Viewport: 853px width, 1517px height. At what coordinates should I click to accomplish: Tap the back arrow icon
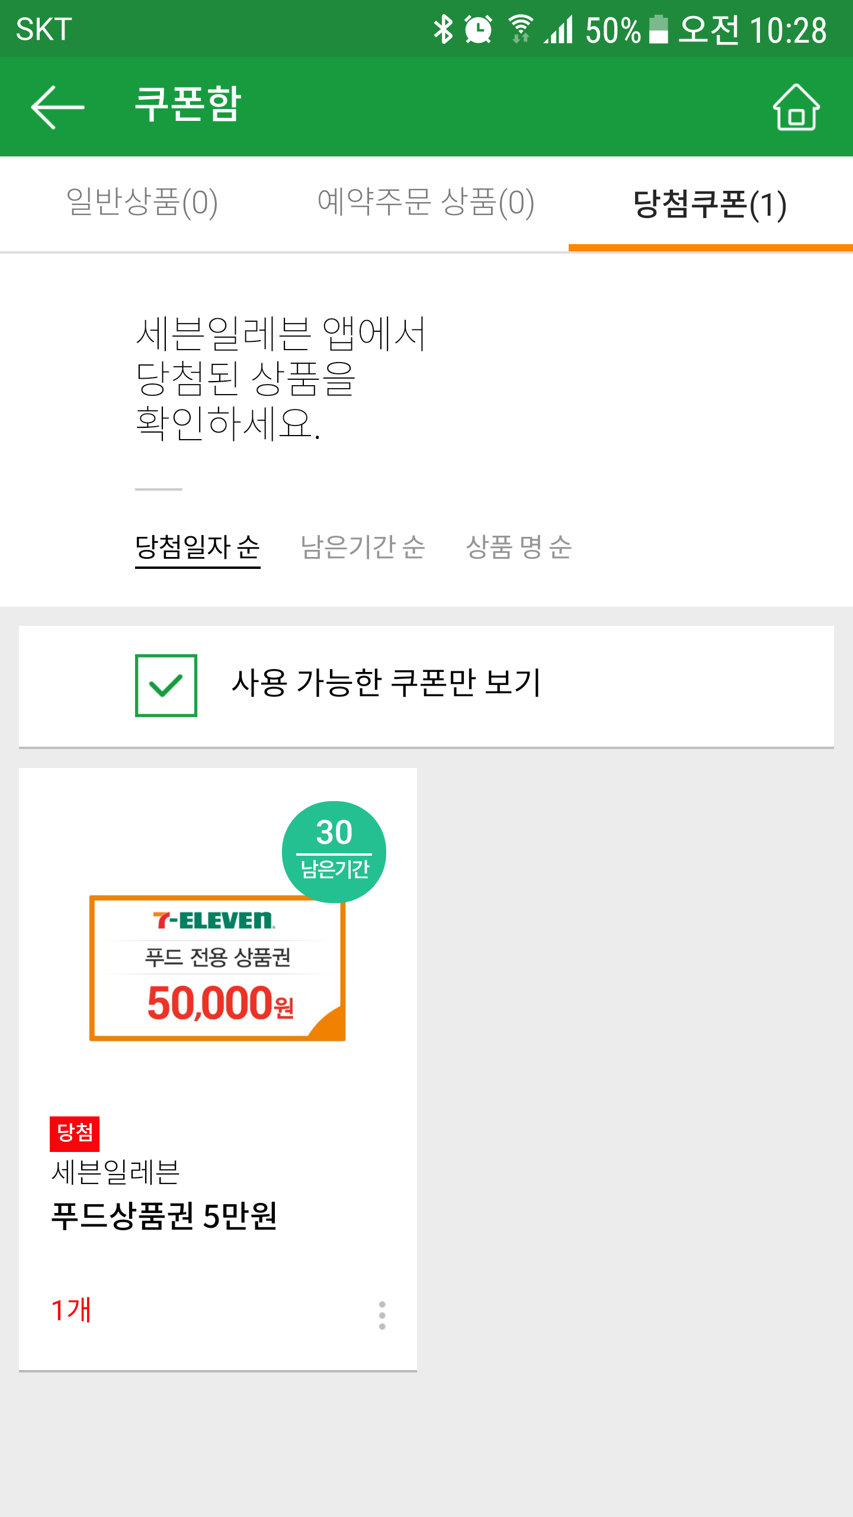click(57, 107)
